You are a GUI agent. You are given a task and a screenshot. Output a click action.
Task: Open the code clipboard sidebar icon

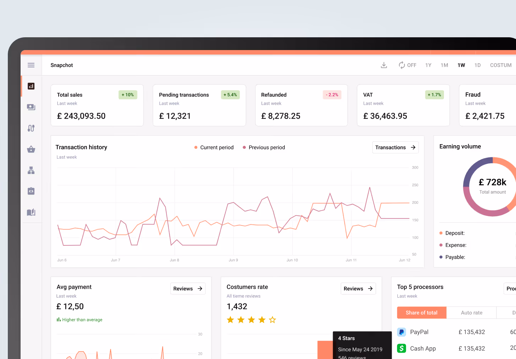pos(31,191)
